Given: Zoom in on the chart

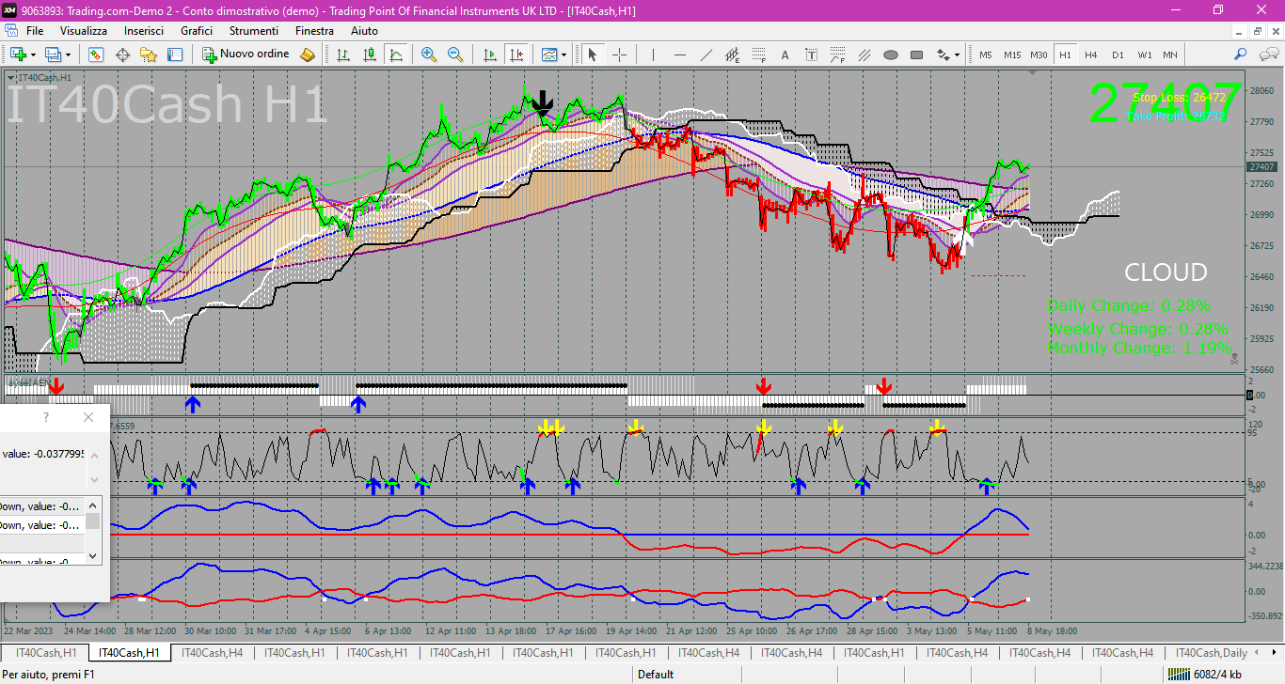Looking at the screenshot, I should tap(429, 54).
